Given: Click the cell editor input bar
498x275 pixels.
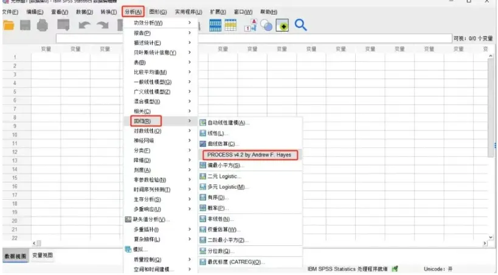Looking at the screenshot, I should point(254,38).
